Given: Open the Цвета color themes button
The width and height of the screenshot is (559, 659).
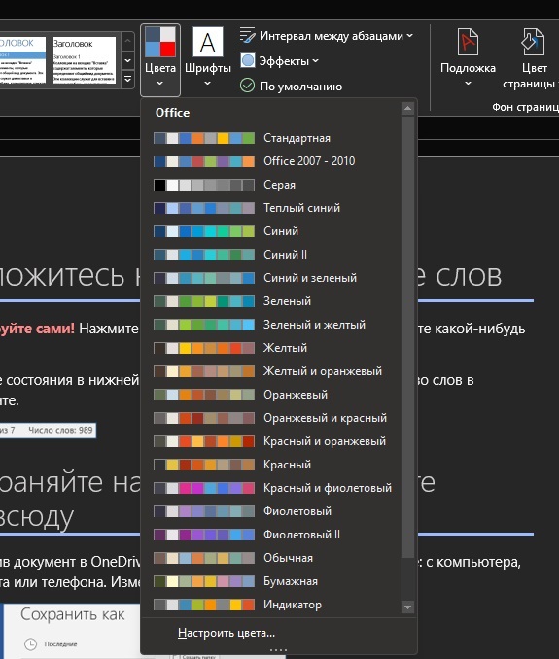Looking at the screenshot, I should coord(160,59).
